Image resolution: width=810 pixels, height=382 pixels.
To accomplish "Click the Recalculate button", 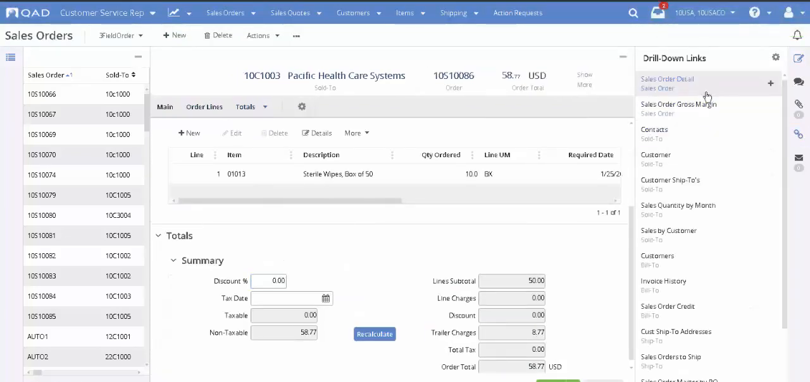I will click(375, 334).
